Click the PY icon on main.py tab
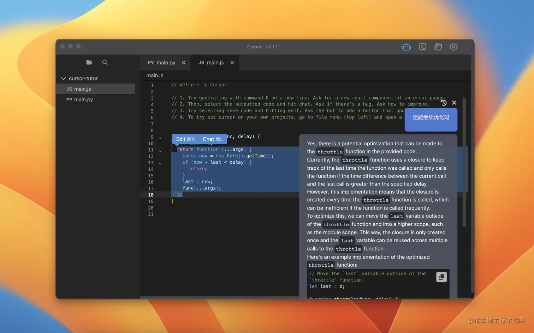The height and width of the screenshot is (333, 534). [151, 62]
